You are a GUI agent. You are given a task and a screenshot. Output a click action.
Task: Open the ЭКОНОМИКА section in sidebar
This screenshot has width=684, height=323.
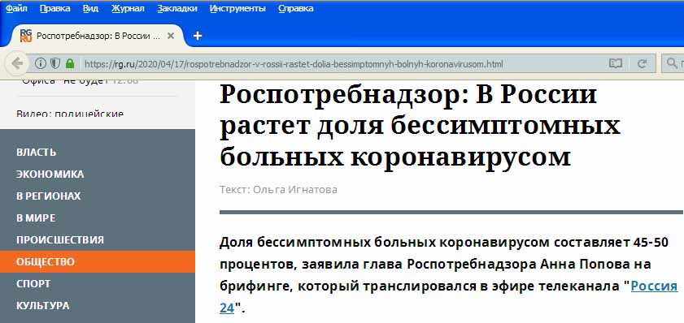point(50,174)
